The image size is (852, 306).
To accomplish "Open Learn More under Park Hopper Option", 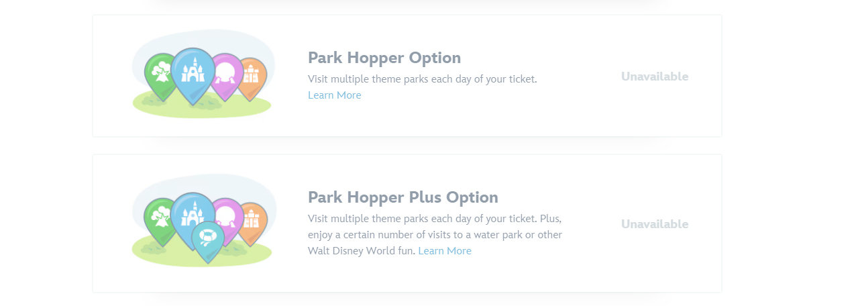I will point(334,95).
